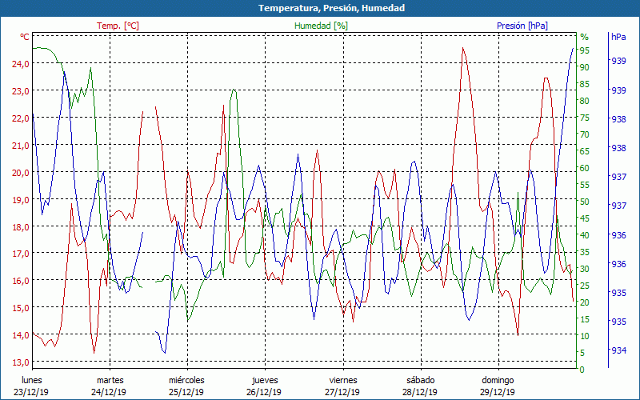Click the '95' humidity axis value
Viewport: 640px width, 400px height.
point(585,50)
